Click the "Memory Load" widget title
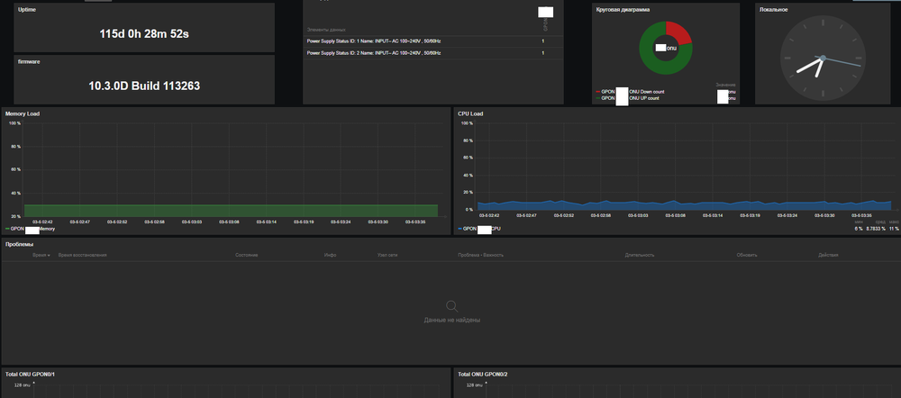Image resolution: width=901 pixels, height=398 pixels. [23, 113]
